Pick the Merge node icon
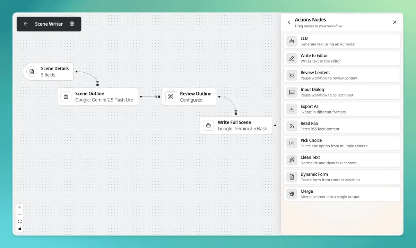The width and height of the screenshot is (416, 248). (292, 194)
